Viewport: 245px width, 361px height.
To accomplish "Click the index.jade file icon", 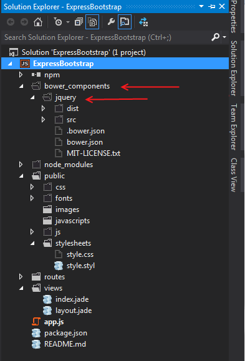I will click(47, 299).
